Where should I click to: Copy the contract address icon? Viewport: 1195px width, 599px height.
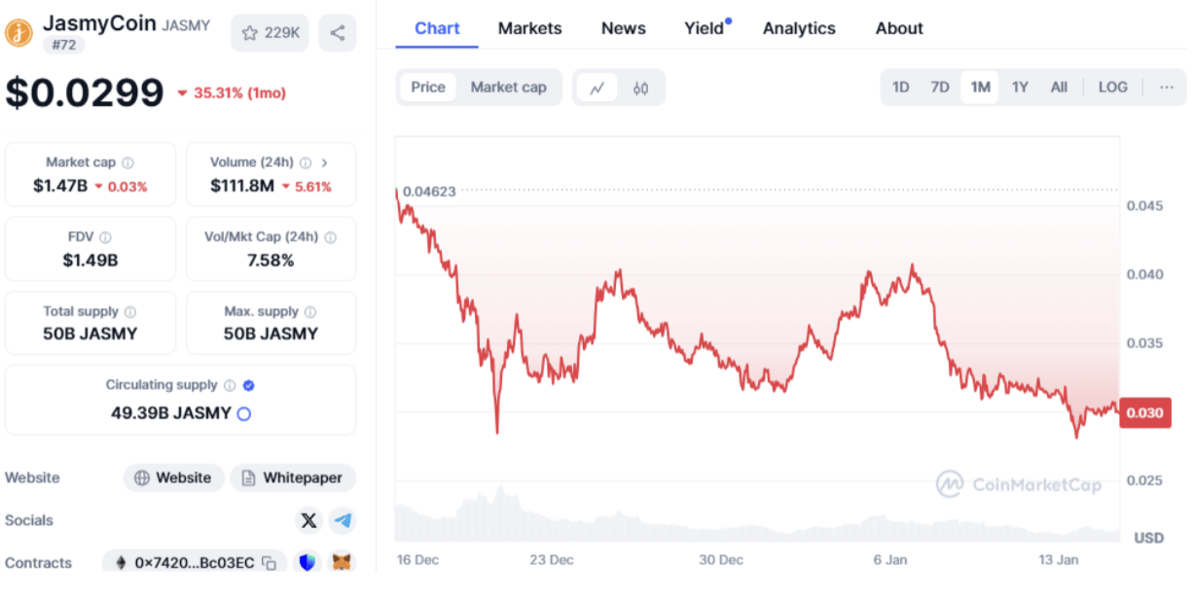click(269, 563)
